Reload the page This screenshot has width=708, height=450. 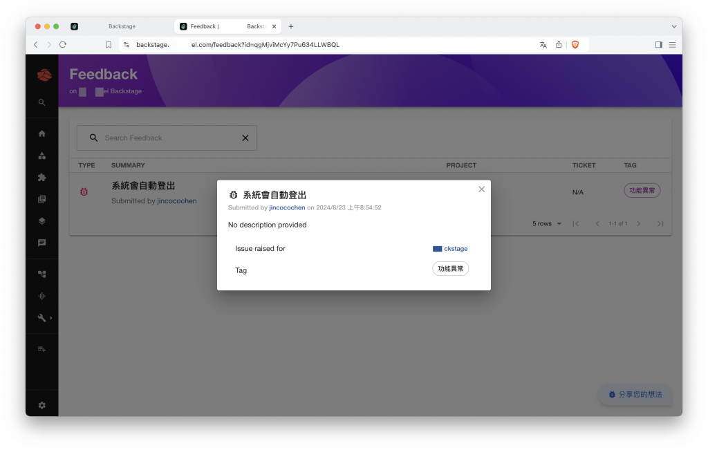pos(63,45)
